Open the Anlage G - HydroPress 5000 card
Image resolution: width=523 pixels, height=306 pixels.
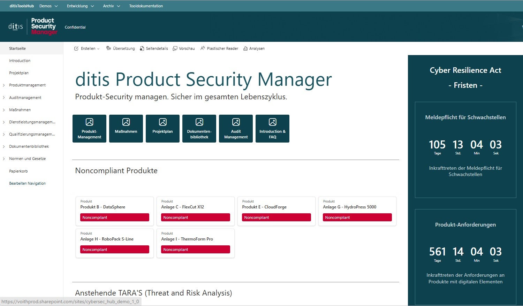pyautogui.click(x=357, y=211)
